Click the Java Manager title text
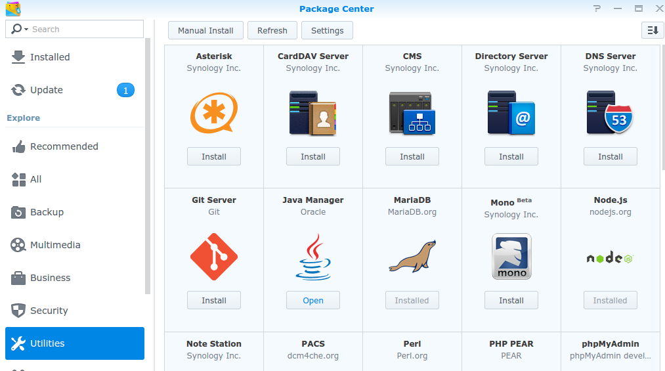The height and width of the screenshot is (371, 665). [x=313, y=200]
